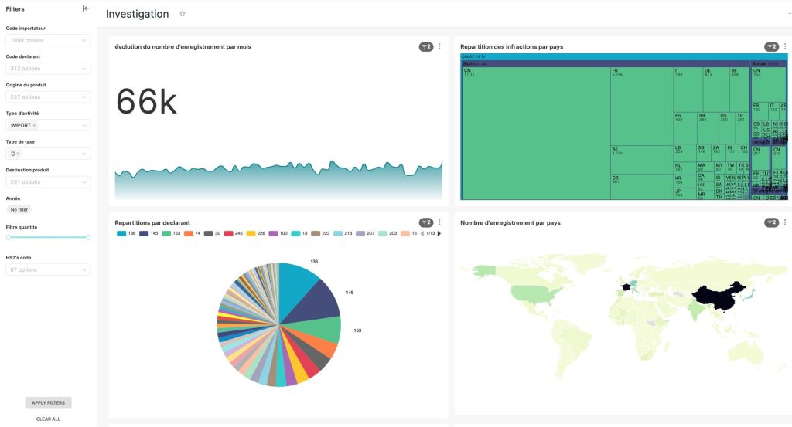Click the Signe header in the treemap
This screenshot has height=427, width=792.
605,64
